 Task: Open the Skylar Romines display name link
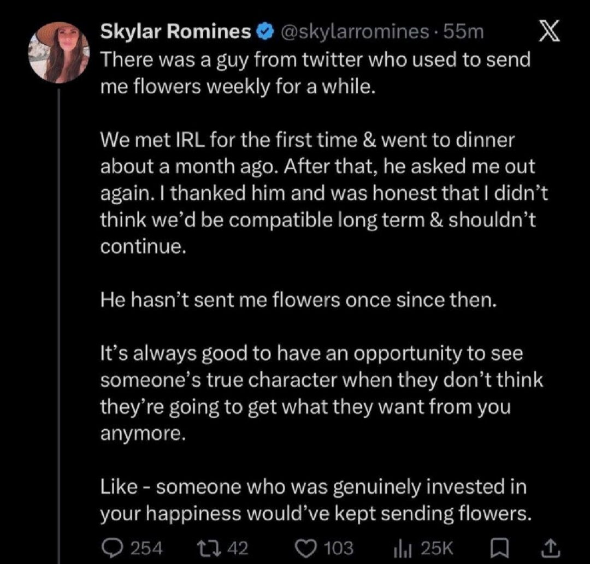(176, 32)
